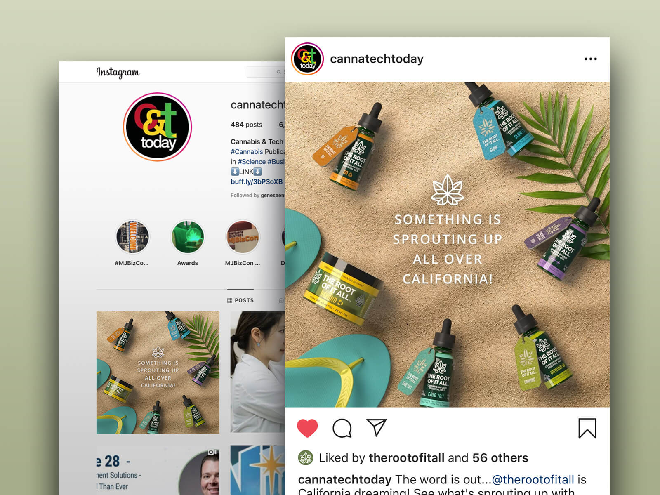Unlike the post via red heart icon
This screenshot has width=660, height=495.
[x=307, y=428]
